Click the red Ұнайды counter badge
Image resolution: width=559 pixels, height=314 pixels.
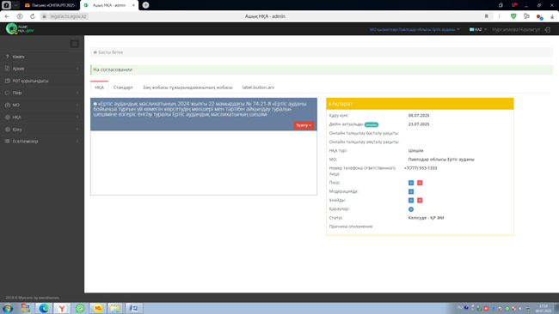[420, 200]
